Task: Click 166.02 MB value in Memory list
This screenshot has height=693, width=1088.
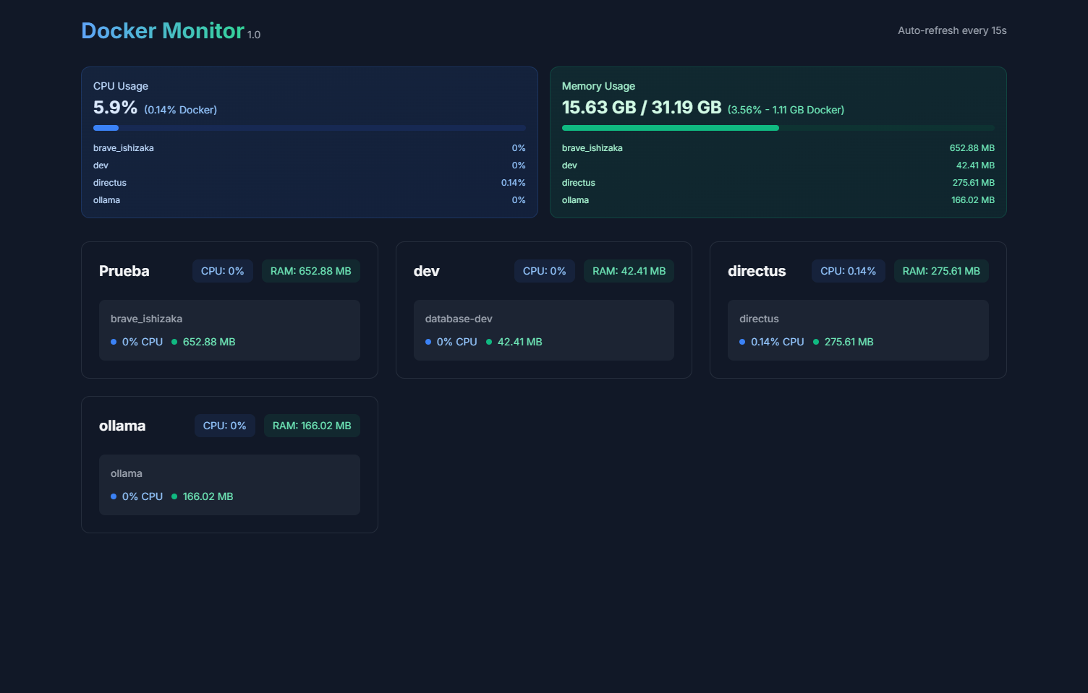Action: point(973,200)
